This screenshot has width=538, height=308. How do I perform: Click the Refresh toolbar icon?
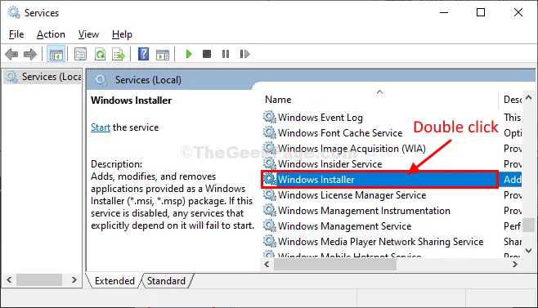click(x=100, y=54)
